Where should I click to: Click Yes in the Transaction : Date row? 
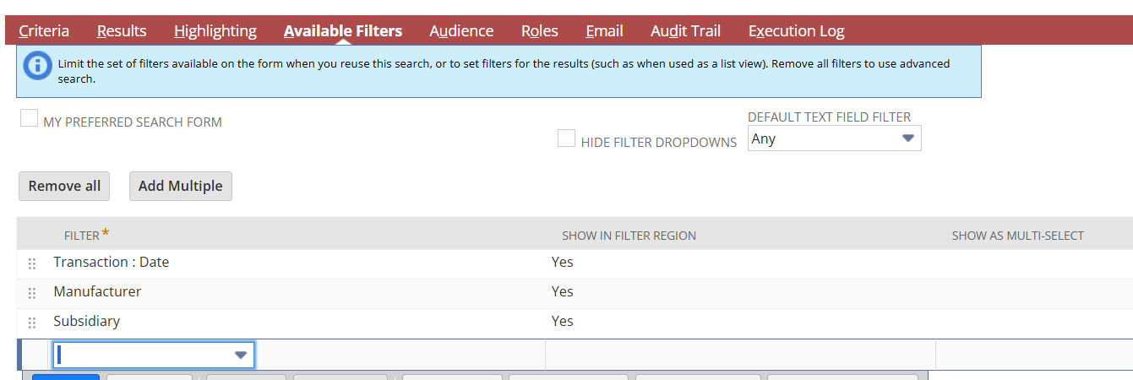[562, 263]
